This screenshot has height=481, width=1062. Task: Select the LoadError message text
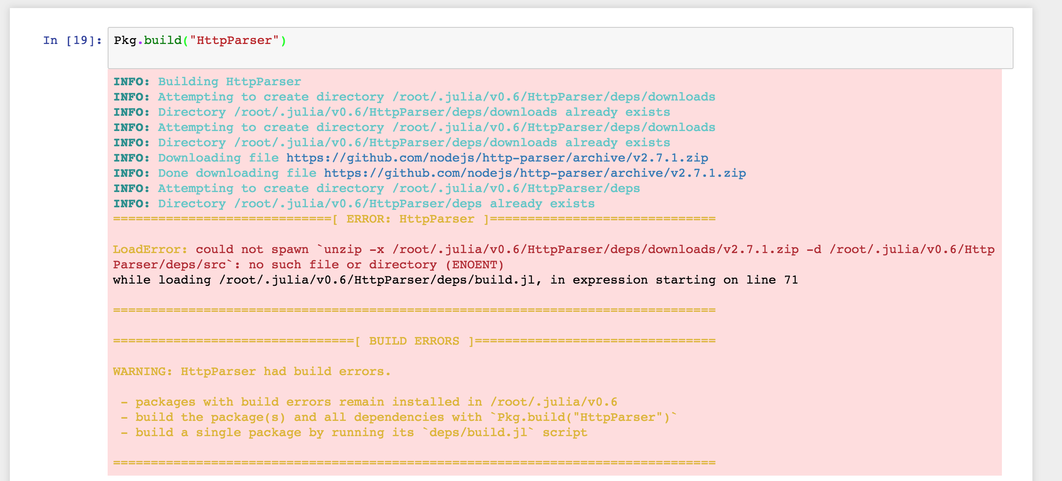(404, 249)
